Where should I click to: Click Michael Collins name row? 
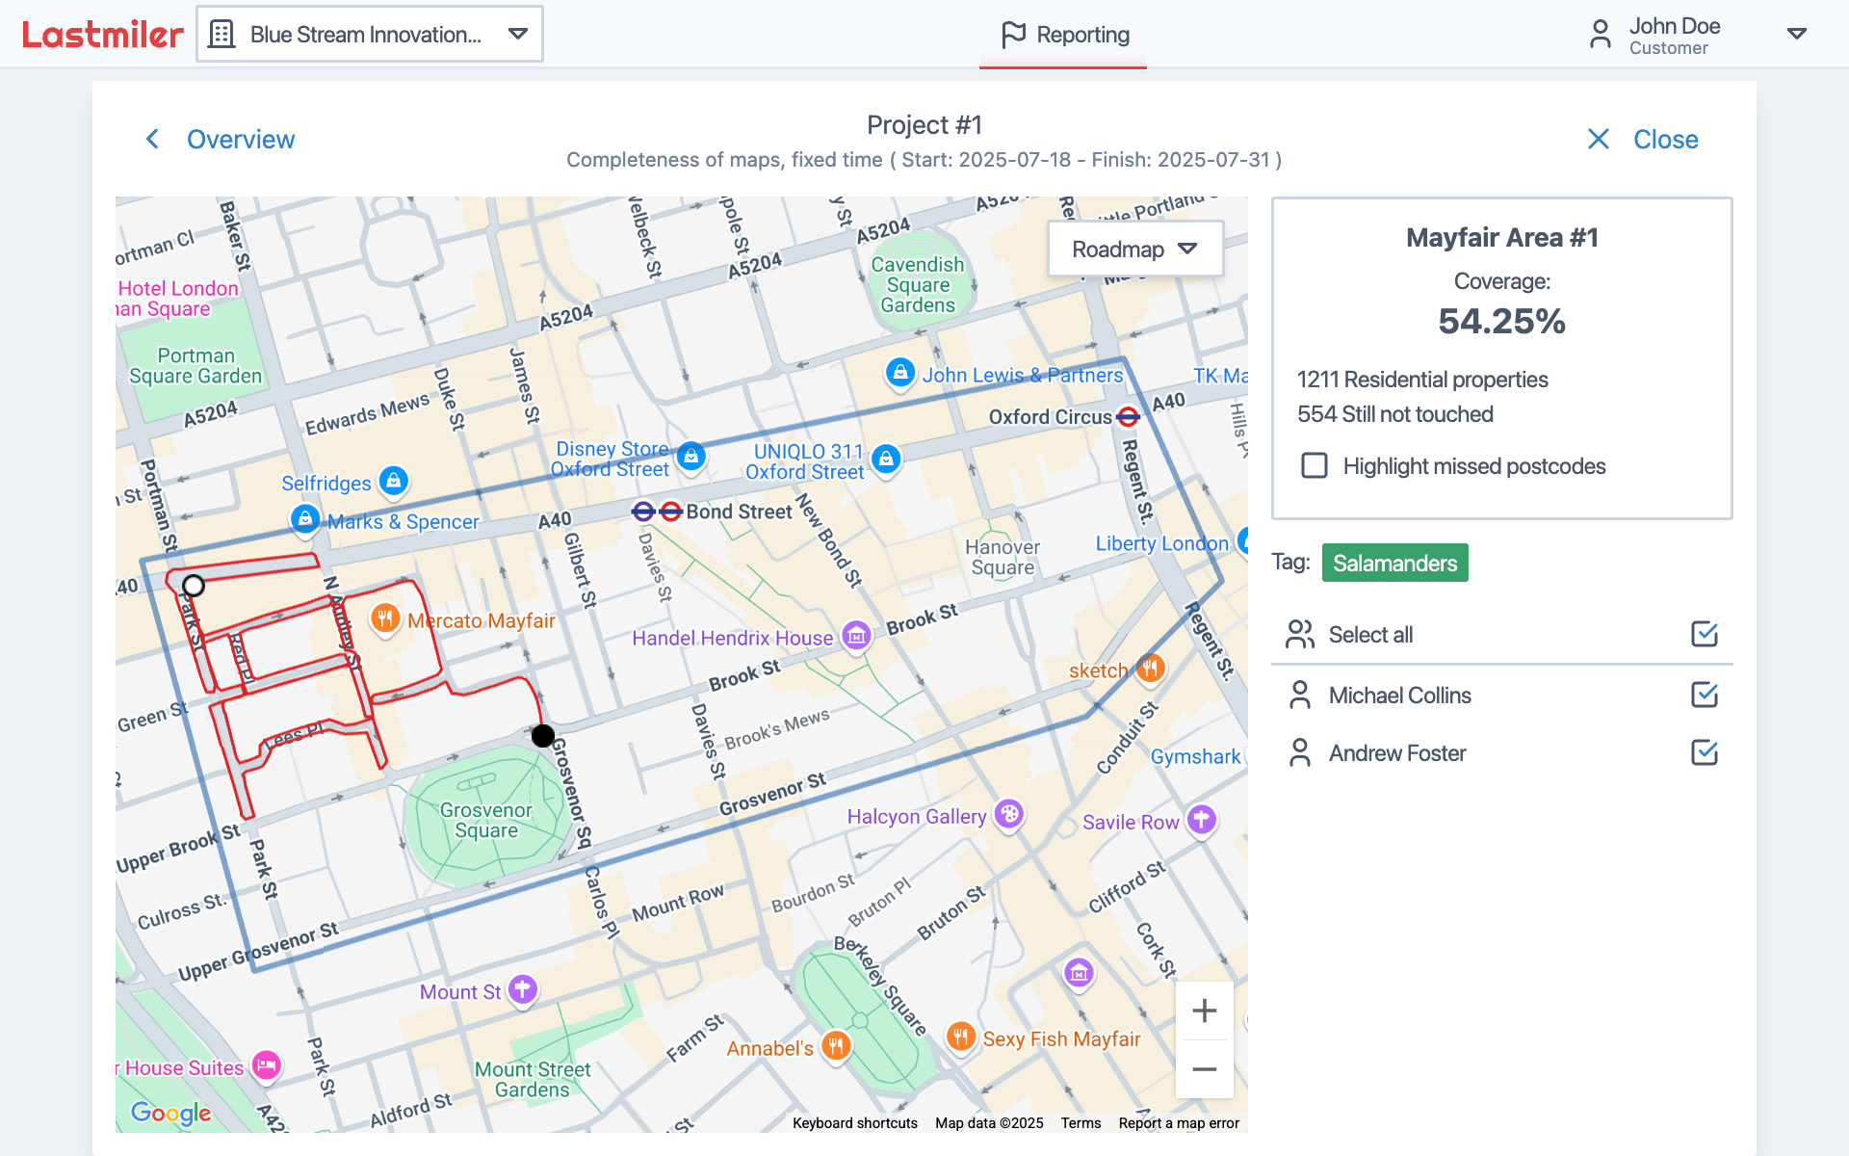1502,695
